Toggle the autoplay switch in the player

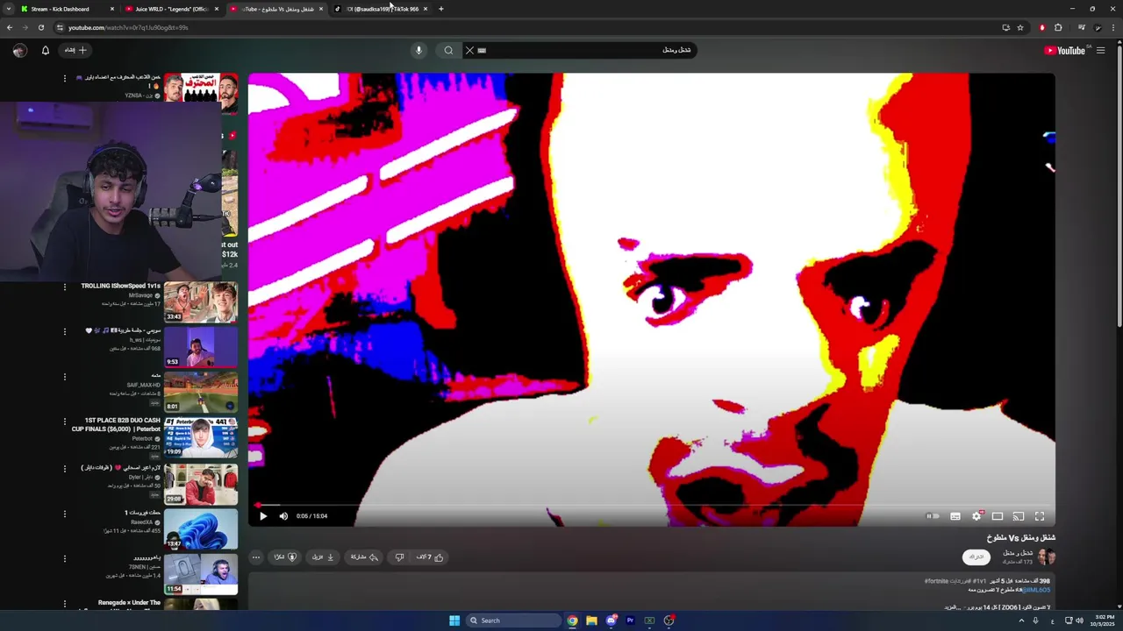click(933, 516)
